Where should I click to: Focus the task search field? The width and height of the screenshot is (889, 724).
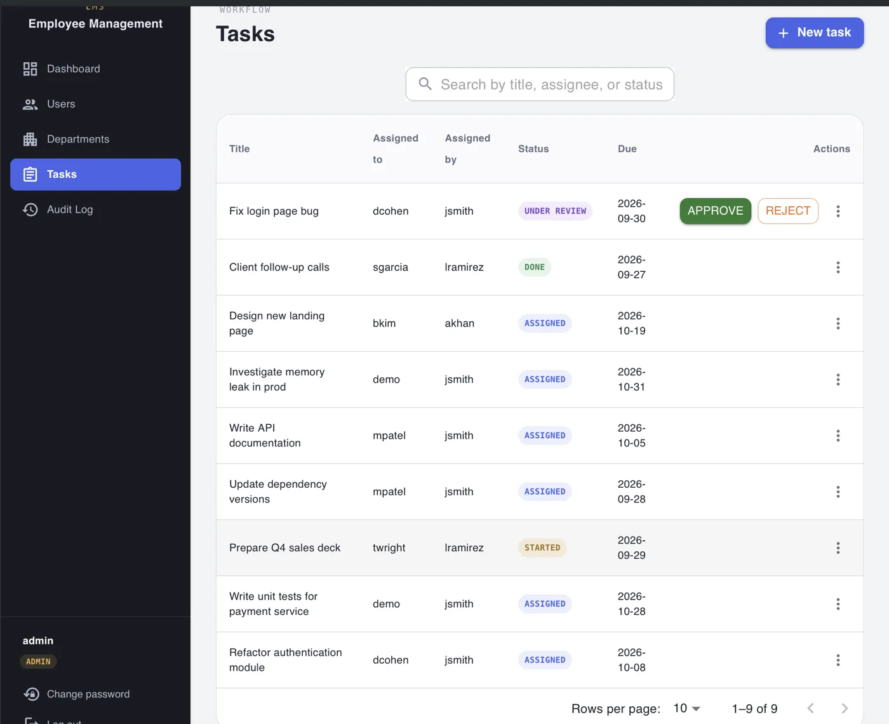pos(540,84)
